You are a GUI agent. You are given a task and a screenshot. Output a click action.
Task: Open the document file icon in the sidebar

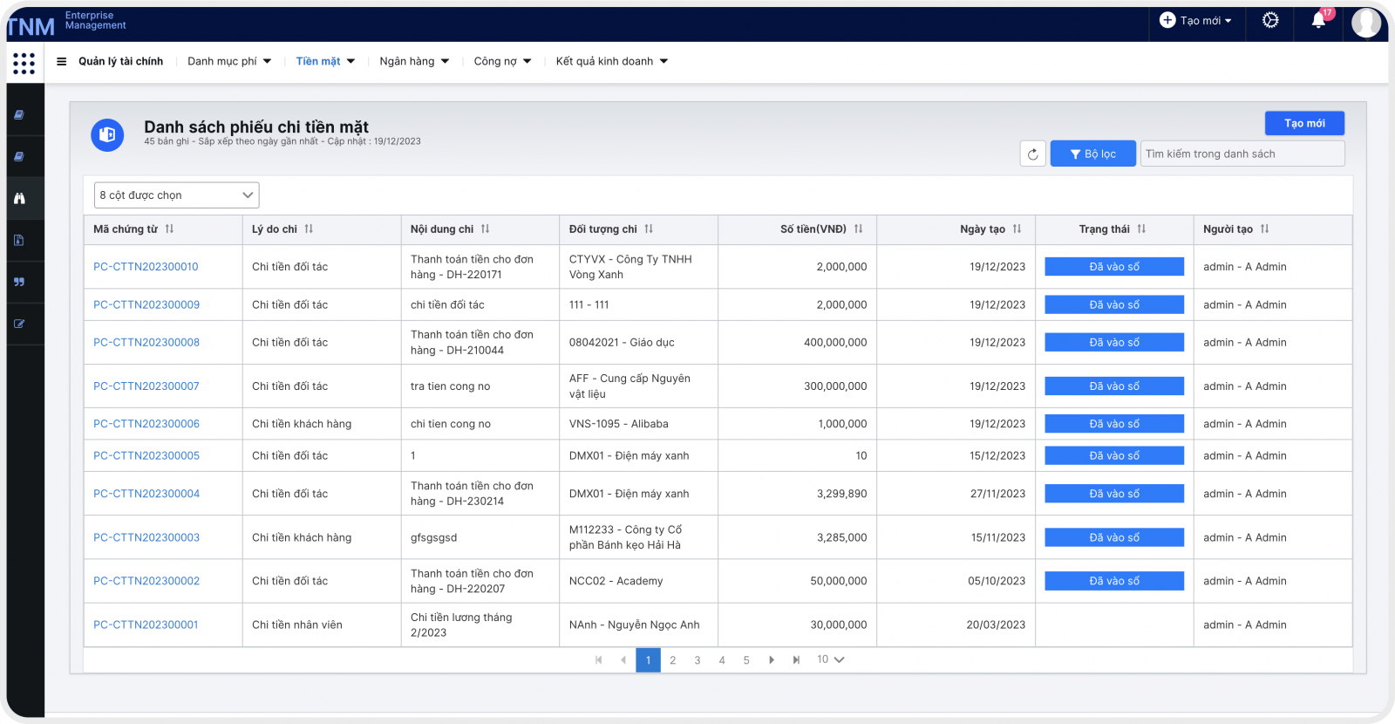(19, 241)
